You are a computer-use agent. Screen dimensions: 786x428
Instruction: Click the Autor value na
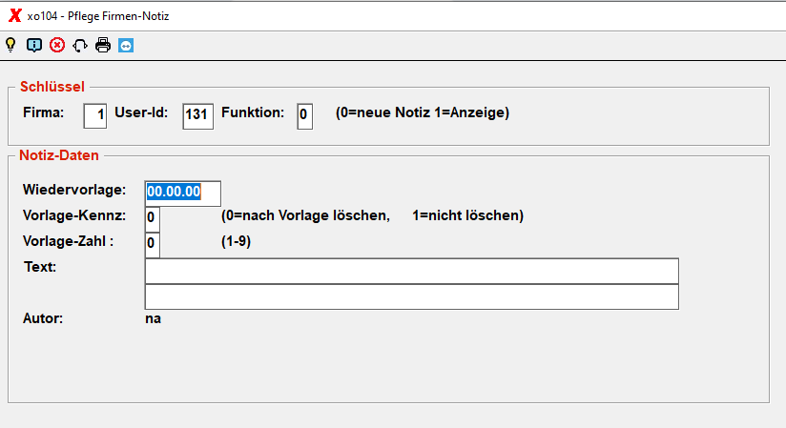click(x=153, y=318)
